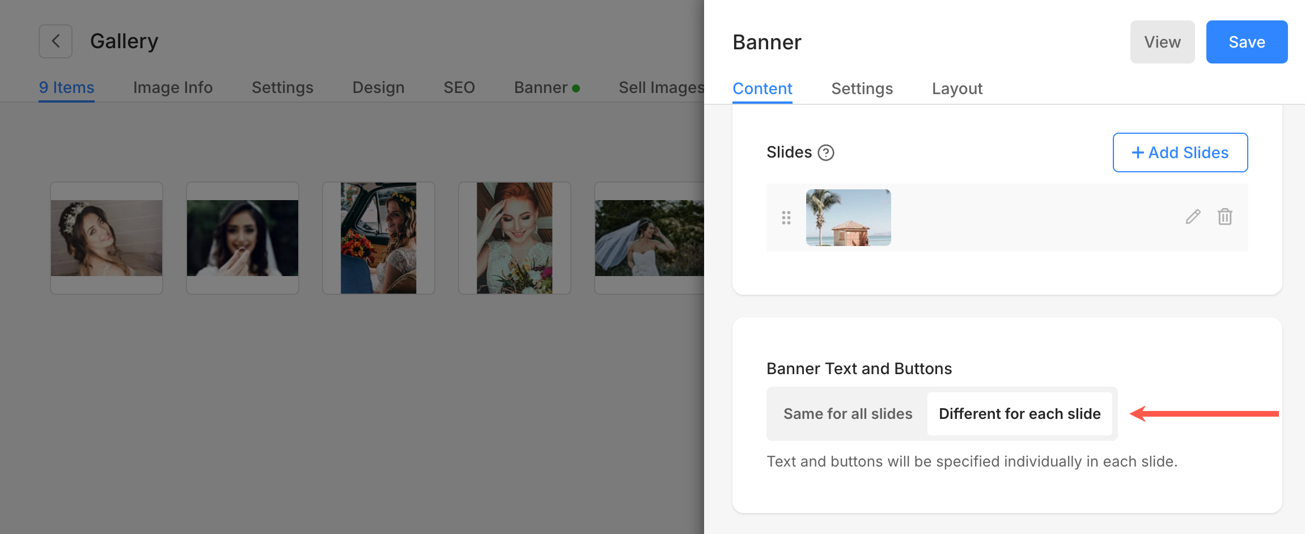Viewport: 1305px width, 534px height.
Task: Choose 'Different for each slide' option
Action: click(1019, 414)
